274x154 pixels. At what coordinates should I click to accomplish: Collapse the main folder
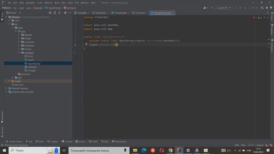12,28
